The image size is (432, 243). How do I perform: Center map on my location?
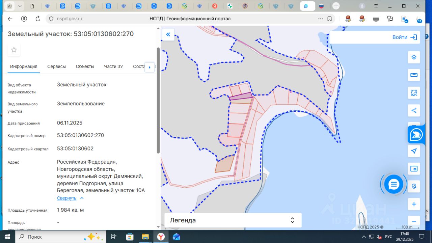click(x=414, y=151)
